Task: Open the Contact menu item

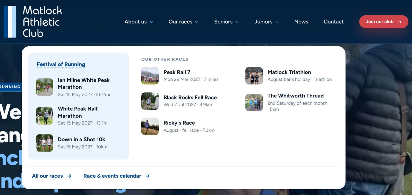Action: (333, 22)
